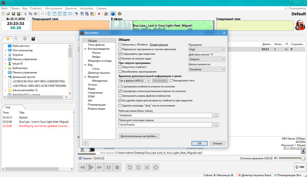This screenshot has height=177, width=307.
Task: Click OK in the settings dialog
Action: coord(200,143)
